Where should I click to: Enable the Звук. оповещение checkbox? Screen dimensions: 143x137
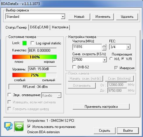pos(9,95)
